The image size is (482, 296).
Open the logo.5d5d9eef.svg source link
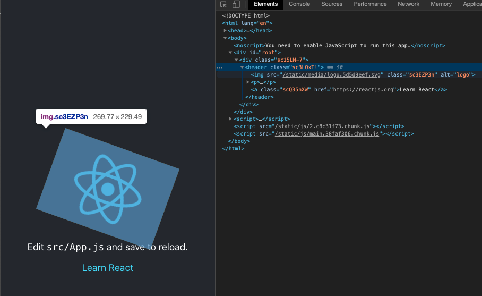click(331, 75)
